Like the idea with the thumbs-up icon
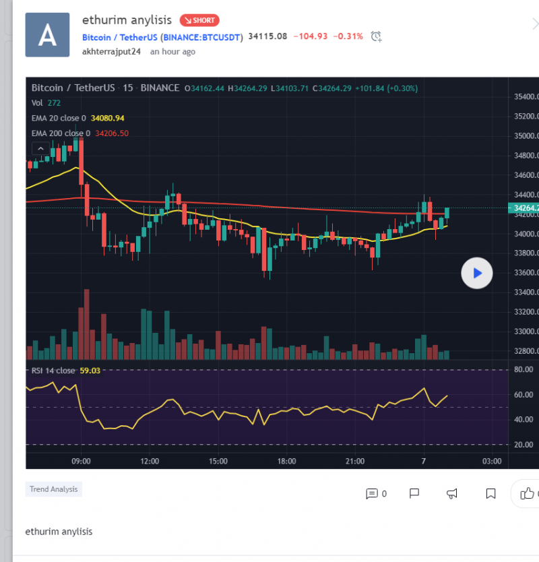Screen dimensions: 539x562 (x=526, y=493)
